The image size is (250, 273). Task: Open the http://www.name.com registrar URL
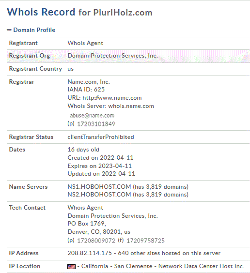pyautogui.click(x=112, y=98)
